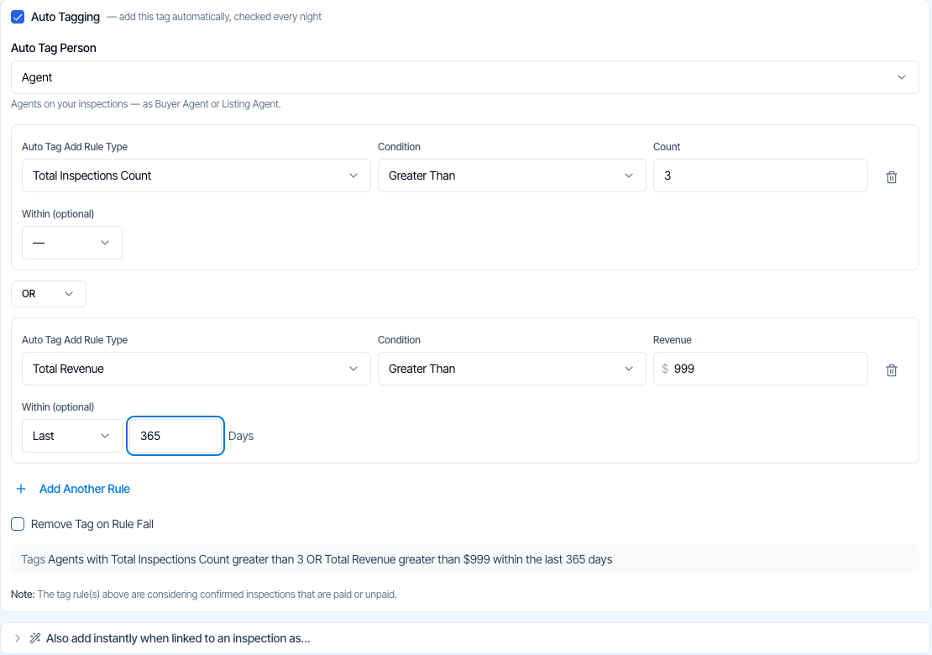Screen dimensions: 932x655
Task: Click the Count input field showing 3
Action: (760, 176)
